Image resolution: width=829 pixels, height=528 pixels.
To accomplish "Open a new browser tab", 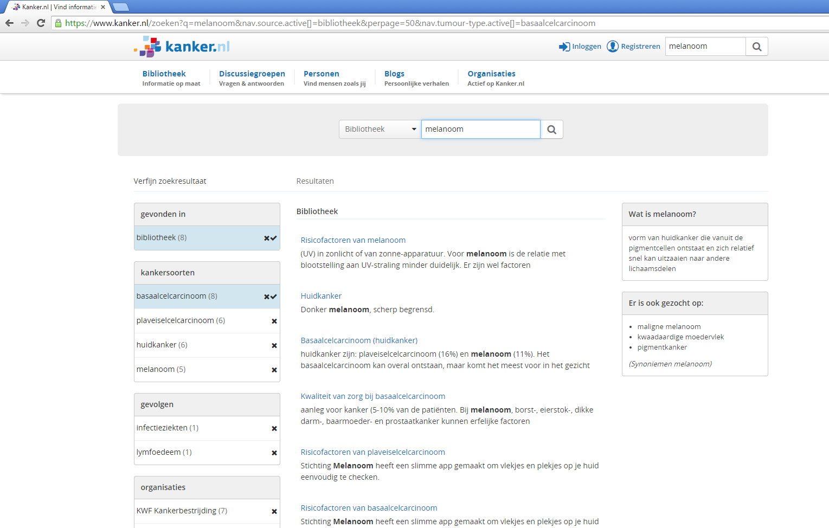I will 120,7.
